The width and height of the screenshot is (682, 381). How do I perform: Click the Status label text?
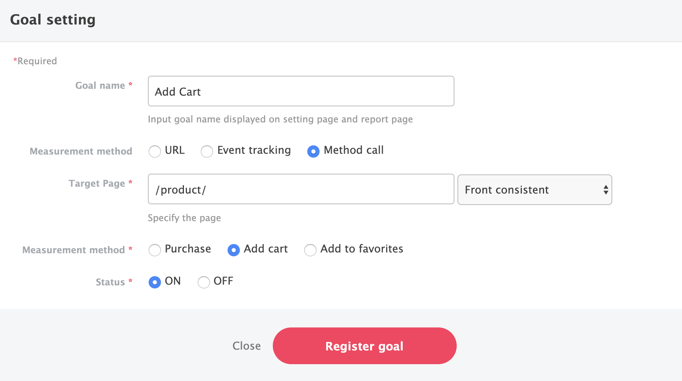[110, 282]
